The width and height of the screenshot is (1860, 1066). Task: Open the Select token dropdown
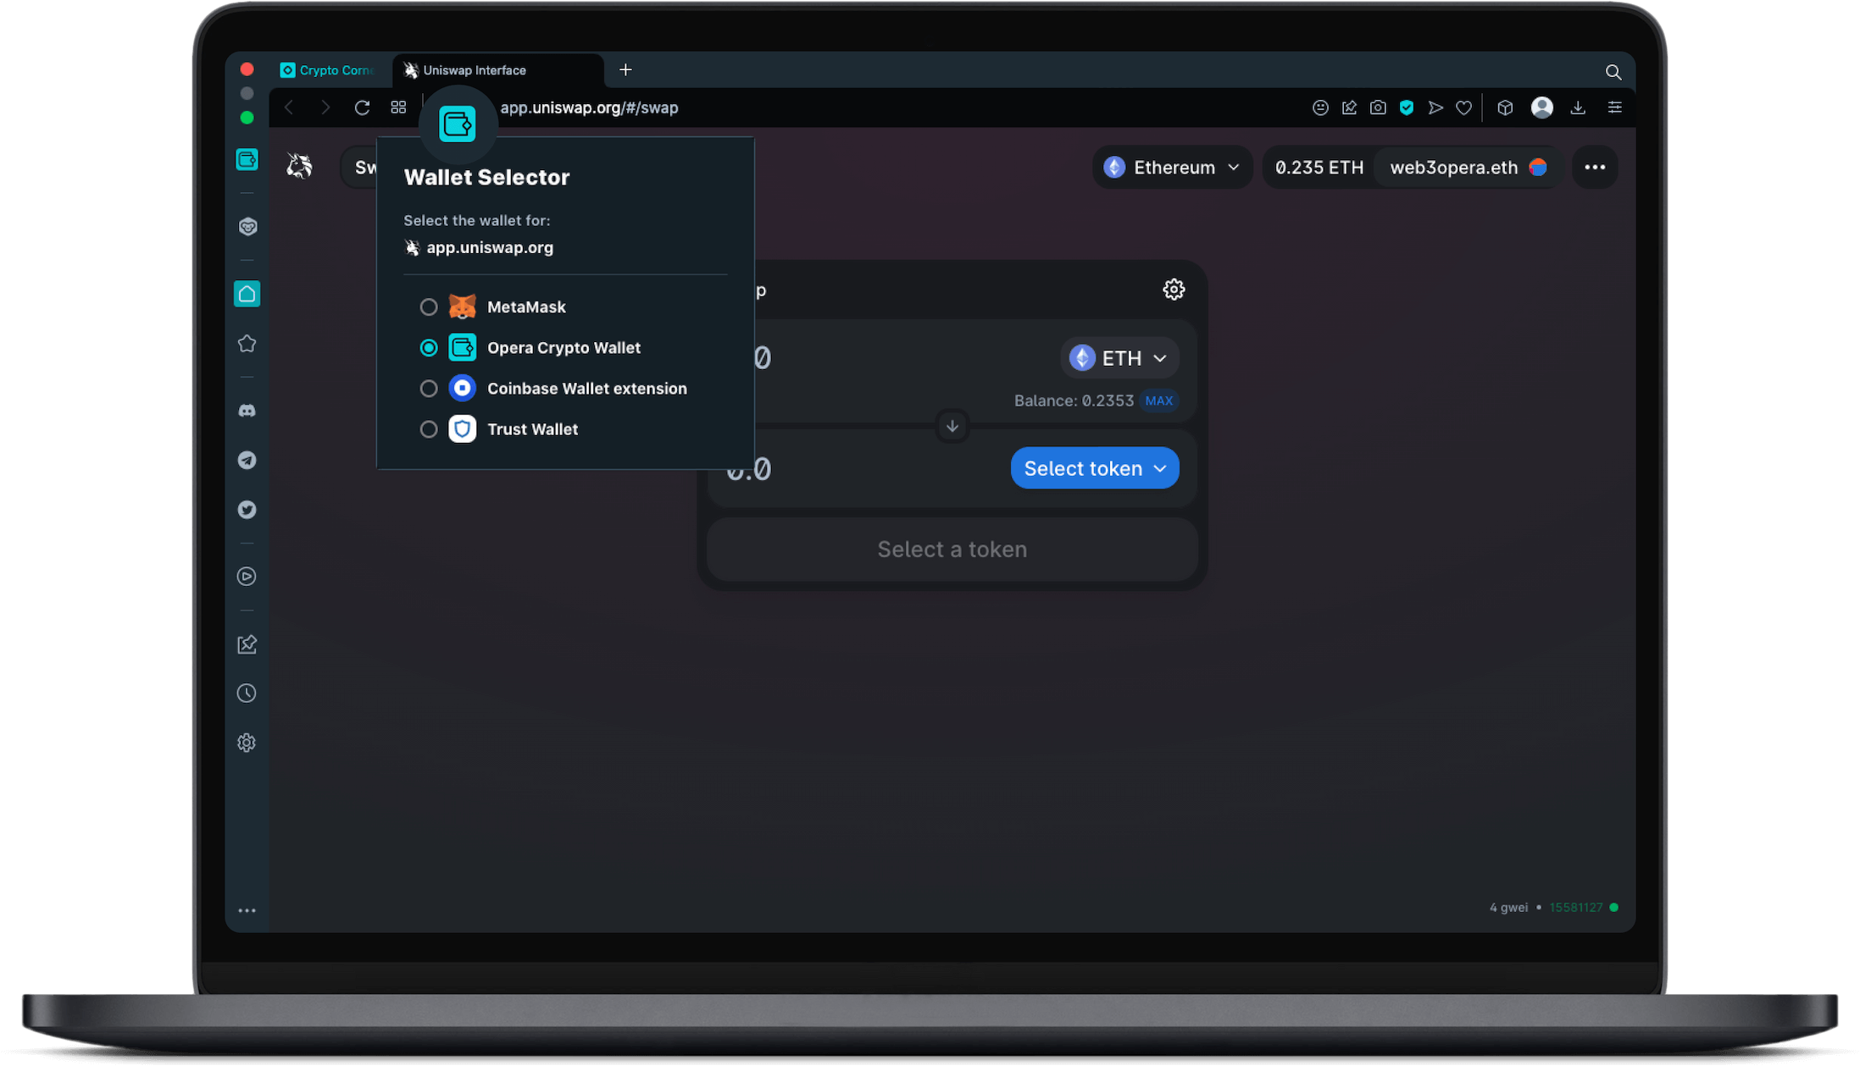click(x=1094, y=467)
